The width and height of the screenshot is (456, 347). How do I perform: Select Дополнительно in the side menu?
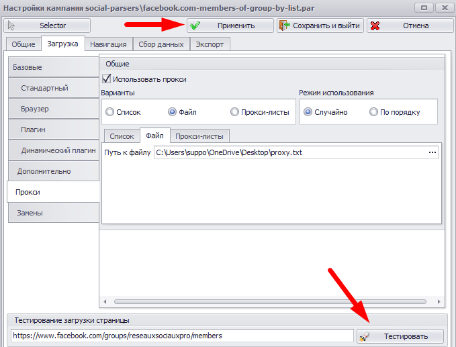click(x=54, y=171)
